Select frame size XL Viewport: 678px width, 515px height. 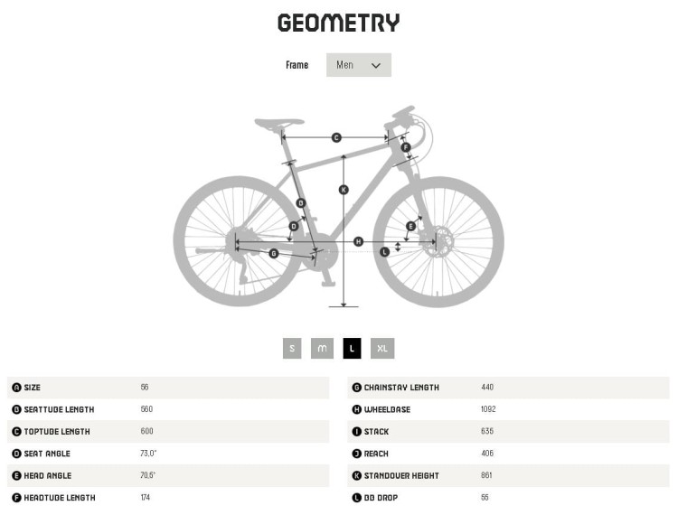coord(382,349)
